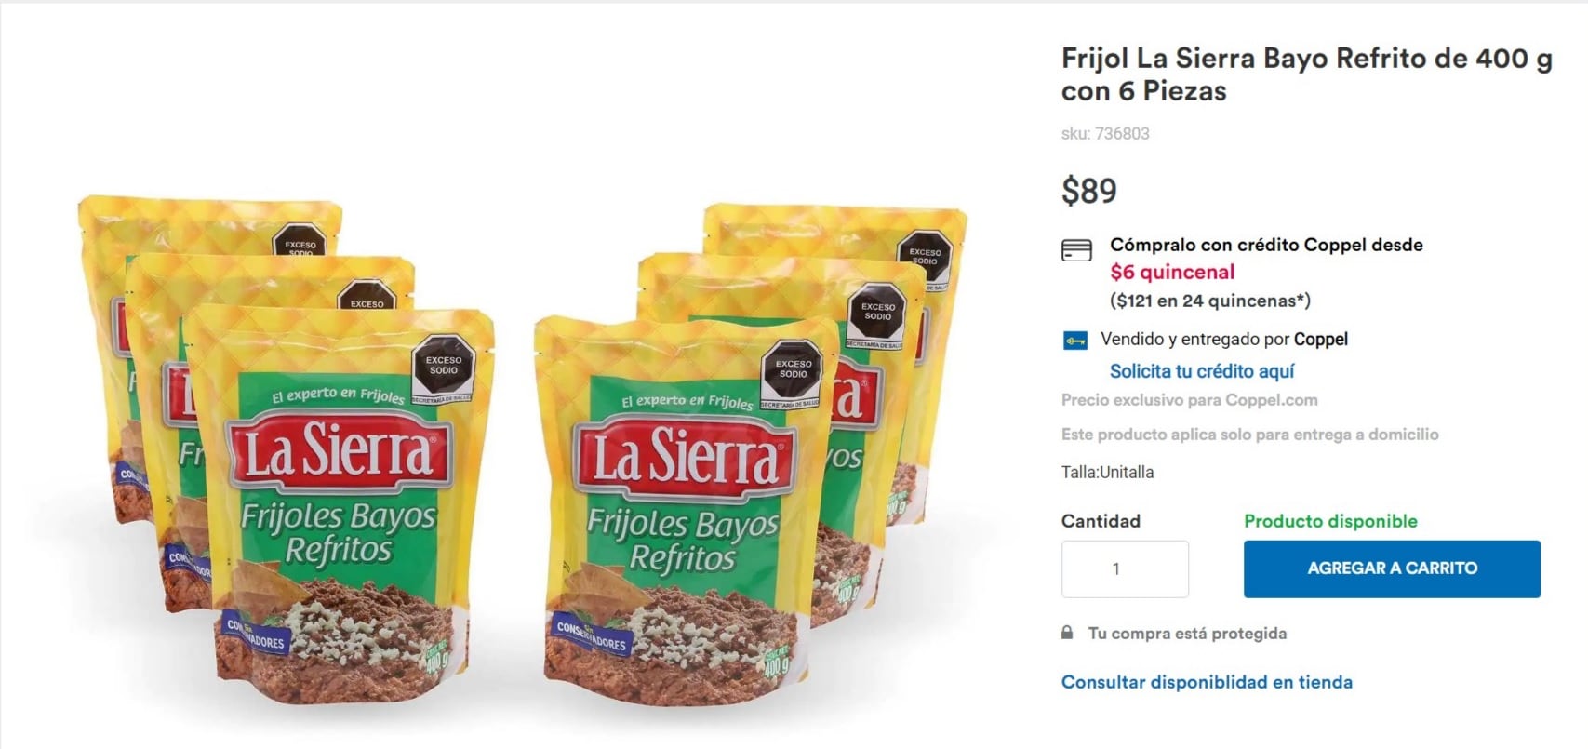Click the credit card icon
Image resolution: width=1588 pixels, height=749 pixels.
coord(1076,251)
